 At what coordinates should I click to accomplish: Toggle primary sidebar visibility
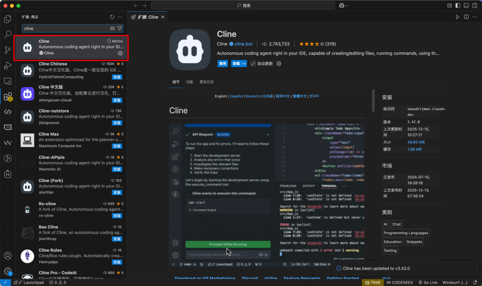[x=458, y=5]
